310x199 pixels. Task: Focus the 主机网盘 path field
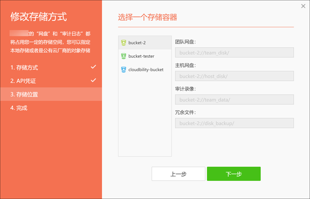234,76
